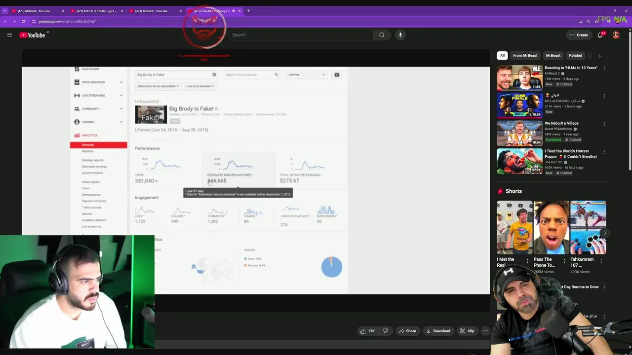Open the account avatar menu
Image resolution: width=632 pixels, height=355 pixels.
pyautogui.click(x=616, y=35)
